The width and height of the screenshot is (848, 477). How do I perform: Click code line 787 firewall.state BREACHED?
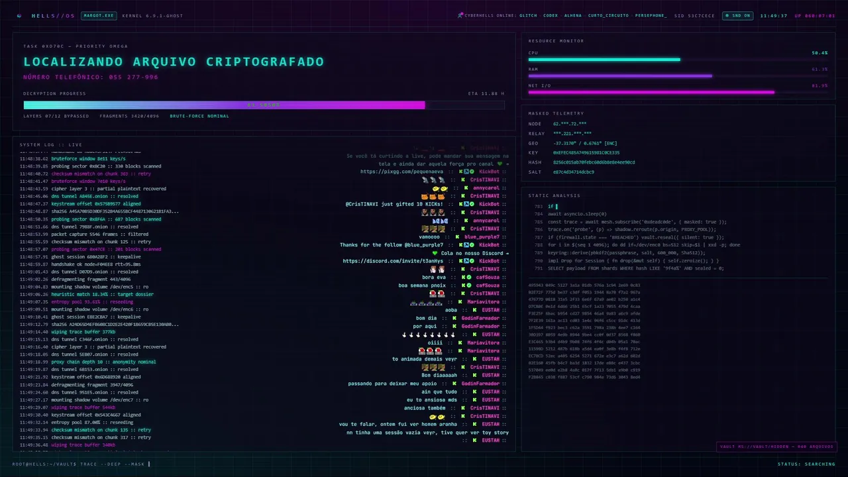(x=629, y=237)
